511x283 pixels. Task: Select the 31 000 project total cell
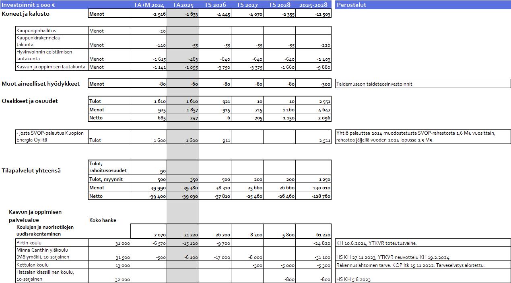tap(109, 243)
